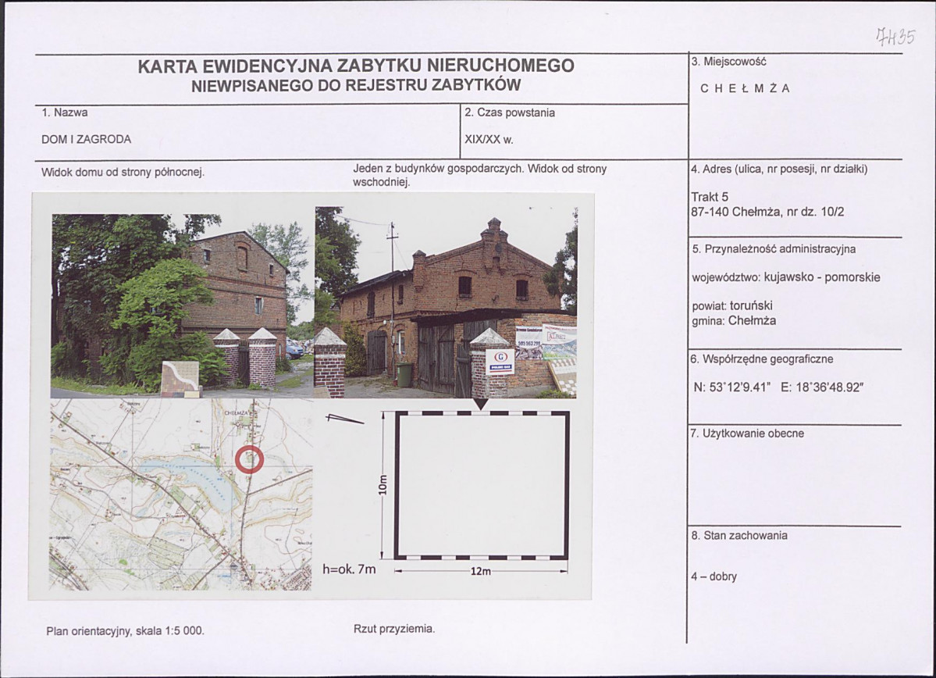The height and width of the screenshot is (678, 936).
Task: Click the value "DOM I ZAGRODA"
Action: [87, 139]
